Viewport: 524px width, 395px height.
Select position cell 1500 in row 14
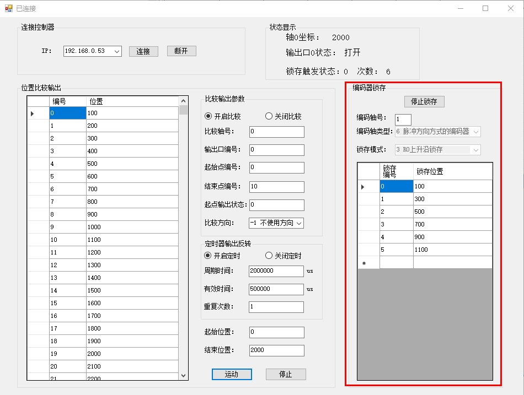[132, 290]
